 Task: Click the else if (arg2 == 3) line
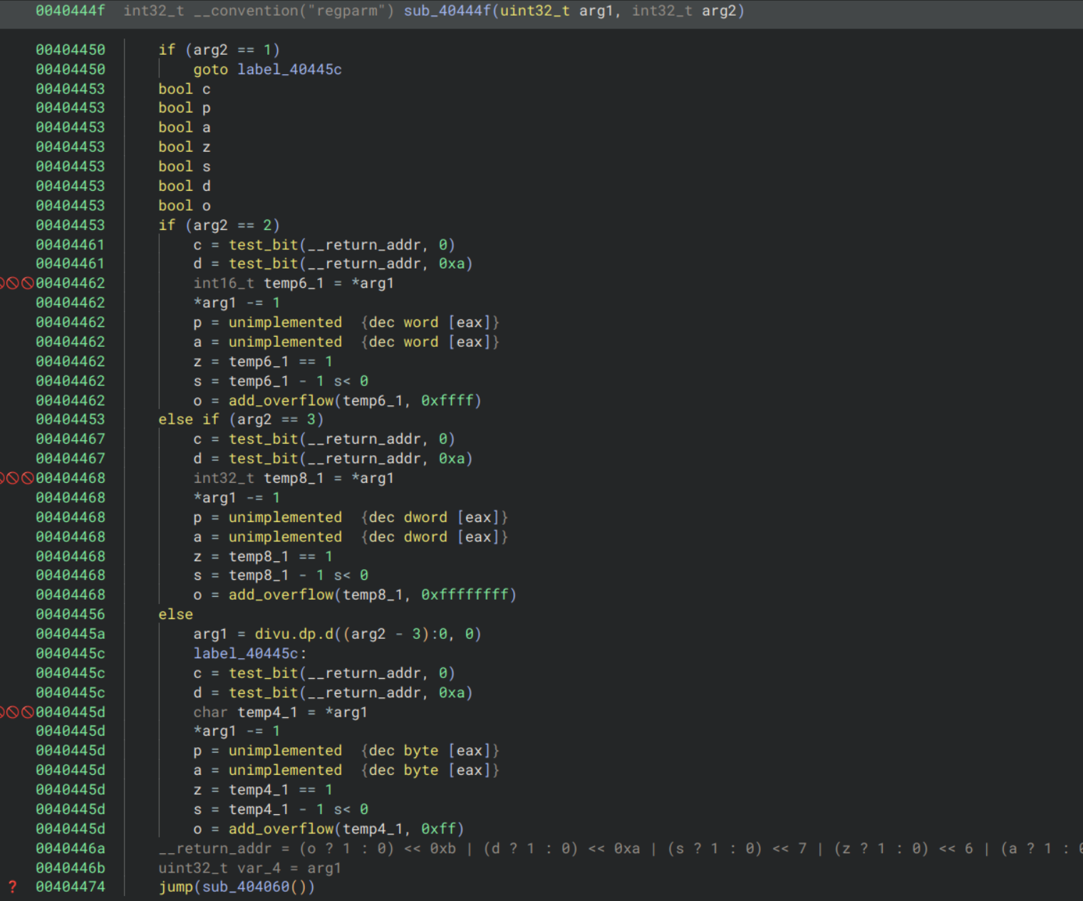tap(241, 420)
